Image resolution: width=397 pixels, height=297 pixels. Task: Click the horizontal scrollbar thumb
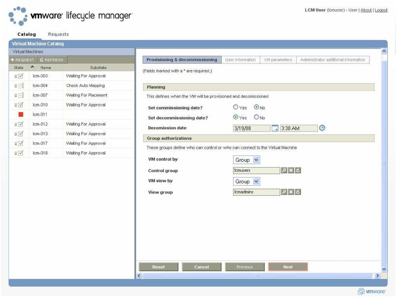[x=257, y=275]
